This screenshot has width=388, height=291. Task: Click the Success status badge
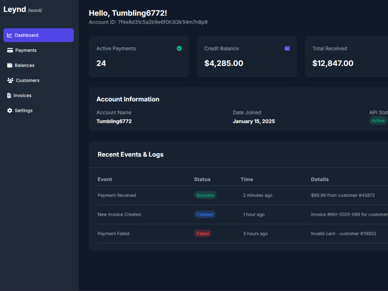205,195
